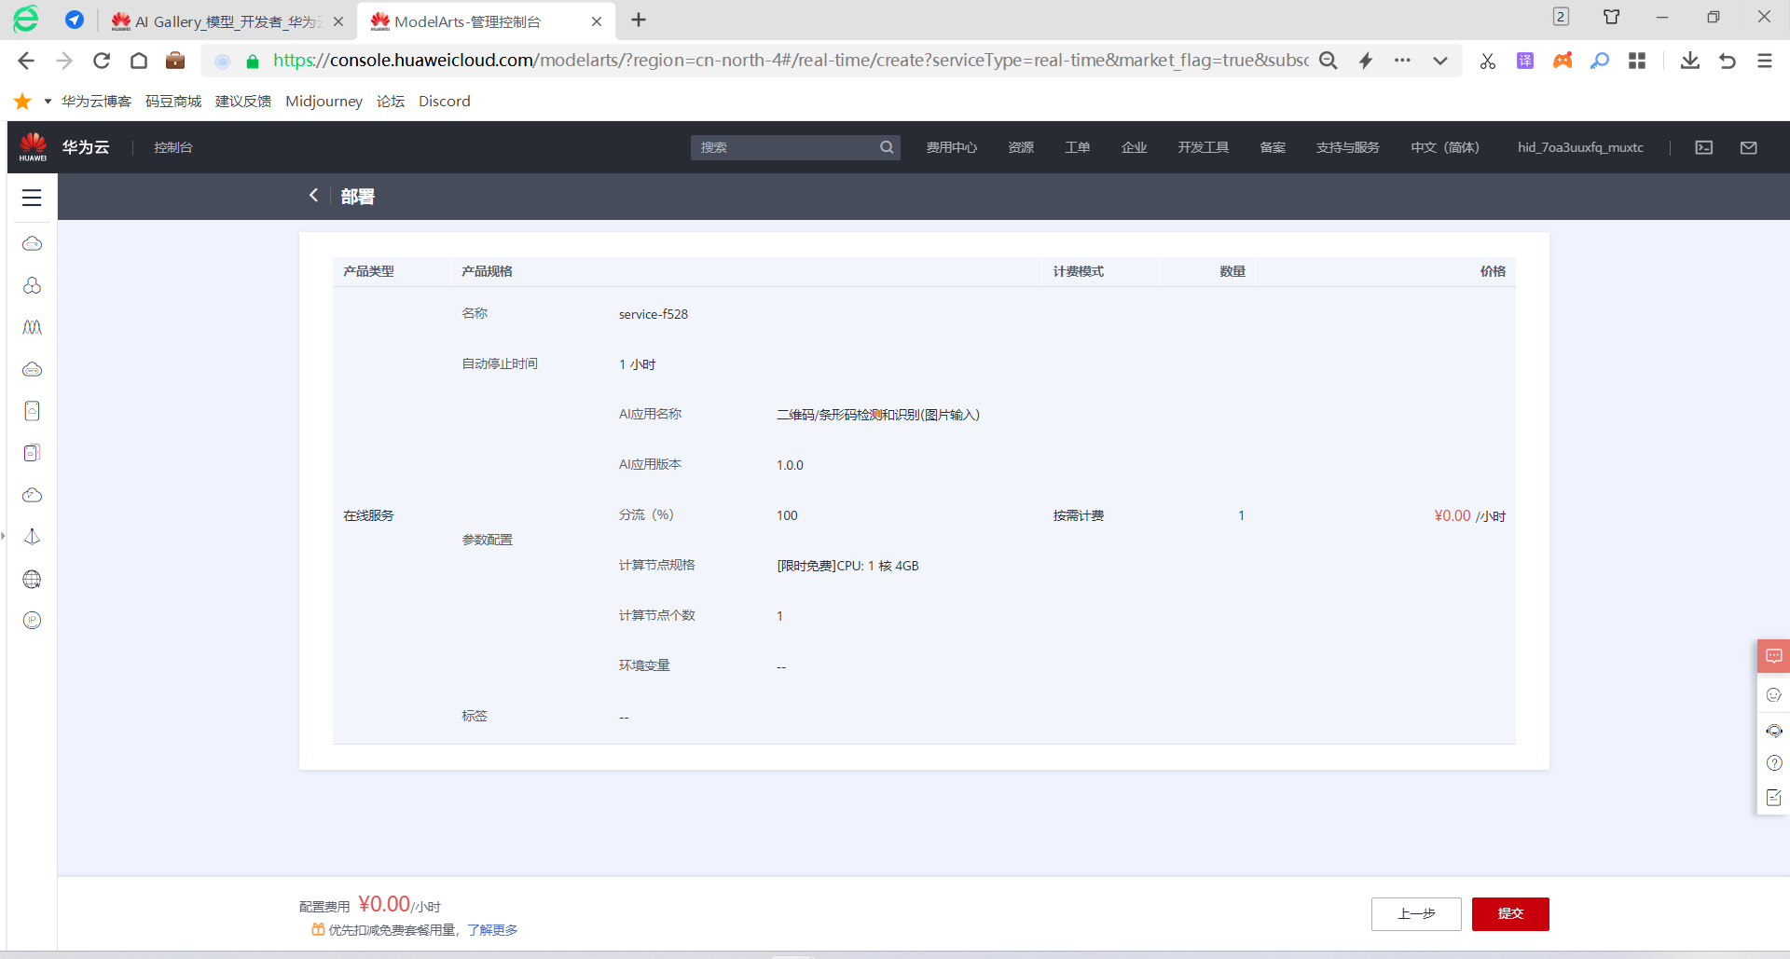Click the first cloud icon in sidebar

tap(32, 244)
